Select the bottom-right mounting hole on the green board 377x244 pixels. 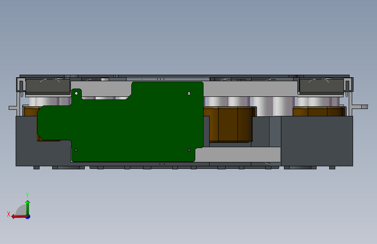point(189,150)
